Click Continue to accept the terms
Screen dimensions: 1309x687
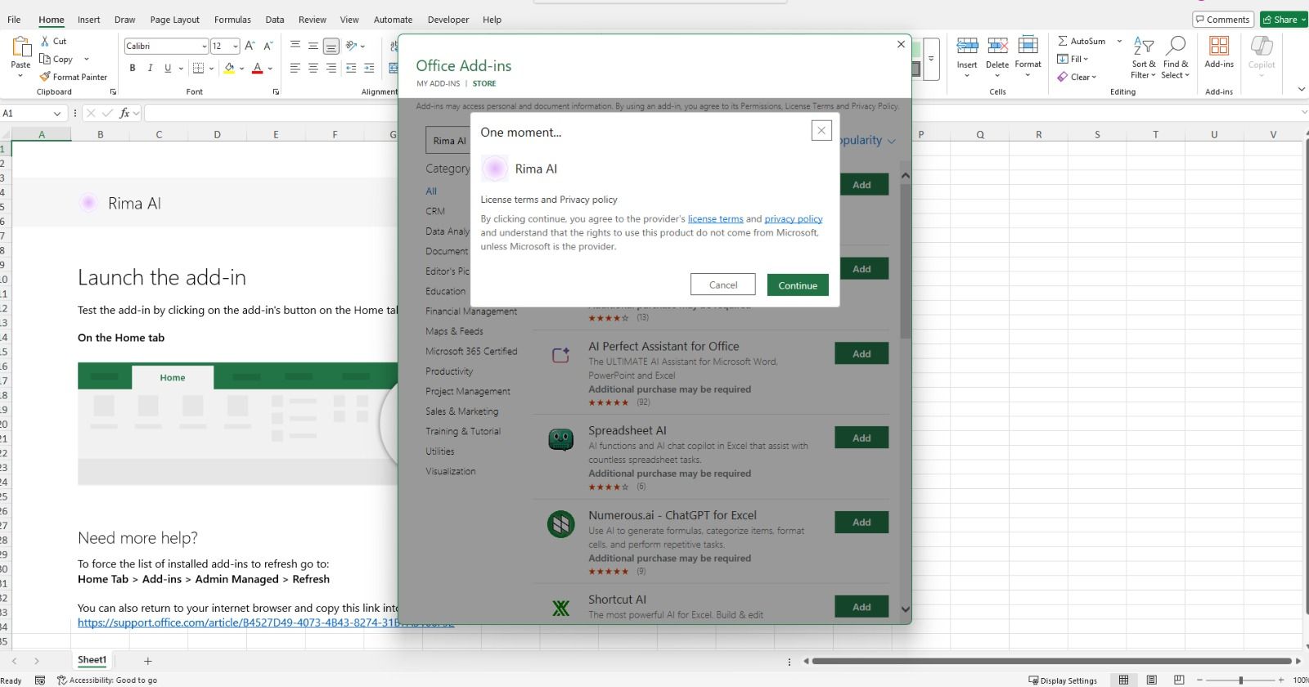click(x=798, y=285)
